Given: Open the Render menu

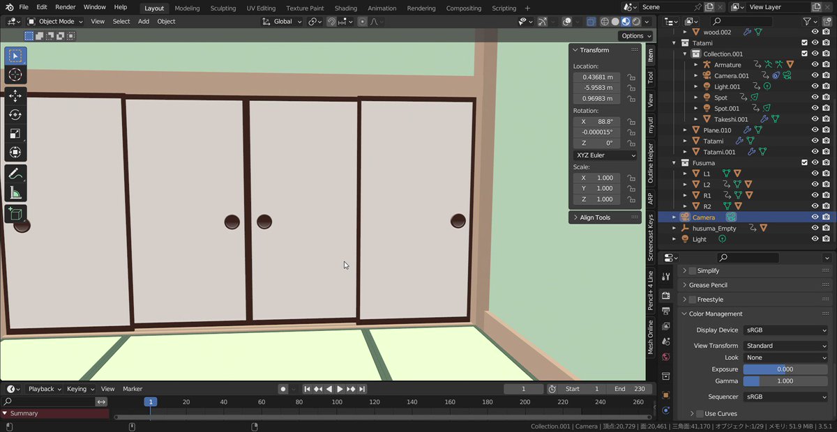Looking at the screenshot, I should [x=65, y=7].
